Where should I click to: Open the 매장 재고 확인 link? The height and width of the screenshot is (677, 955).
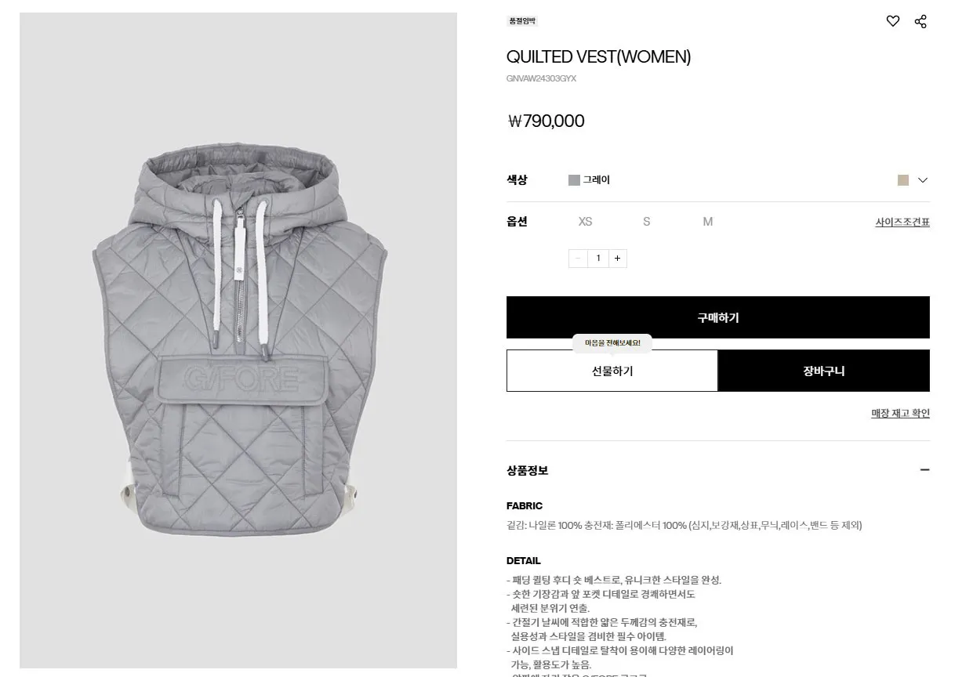[x=900, y=413]
